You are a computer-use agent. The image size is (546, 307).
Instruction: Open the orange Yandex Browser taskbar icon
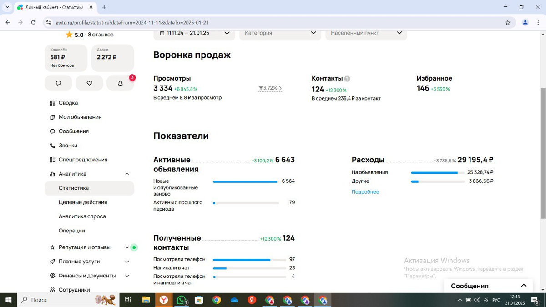pyautogui.click(x=163, y=300)
